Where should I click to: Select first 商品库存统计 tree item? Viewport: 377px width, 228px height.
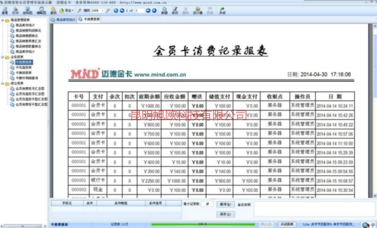pyautogui.click(x=25, y=25)
